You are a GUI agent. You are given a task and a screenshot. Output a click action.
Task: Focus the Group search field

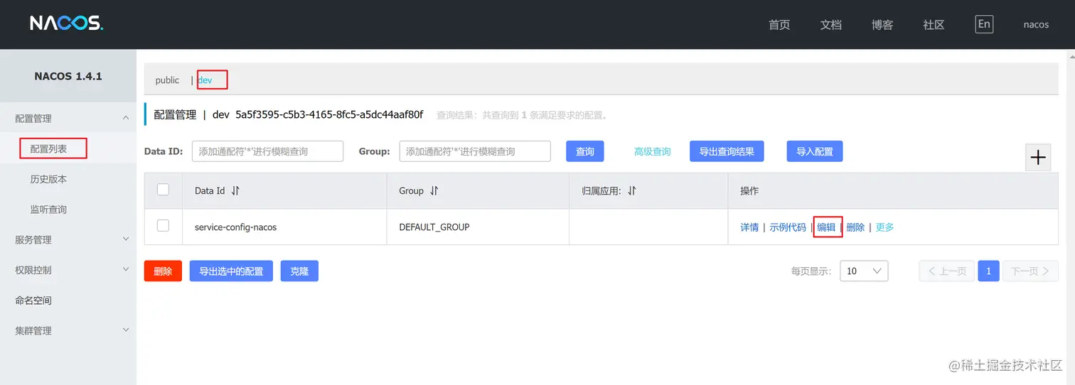tap(475, 151)
